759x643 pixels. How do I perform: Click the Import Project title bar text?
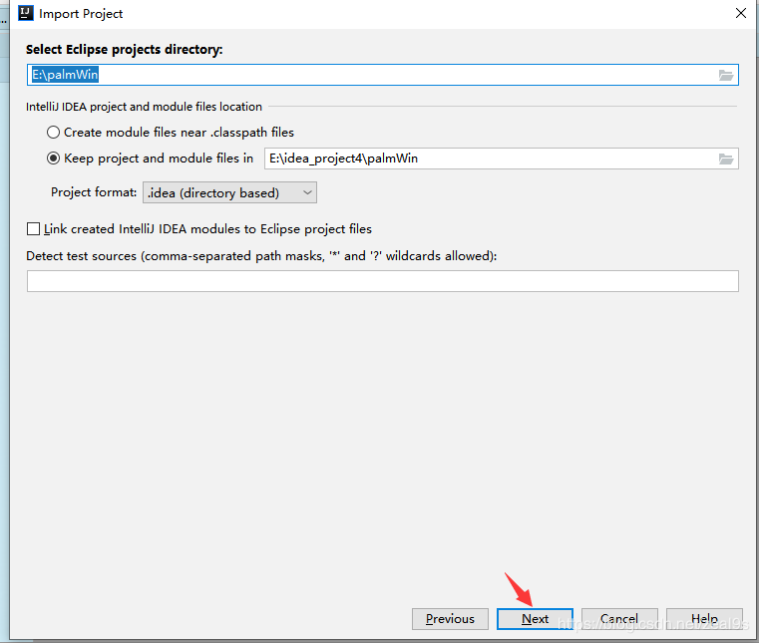(81, 14)
